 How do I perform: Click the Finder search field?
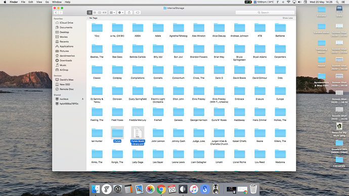pos(265,13)
